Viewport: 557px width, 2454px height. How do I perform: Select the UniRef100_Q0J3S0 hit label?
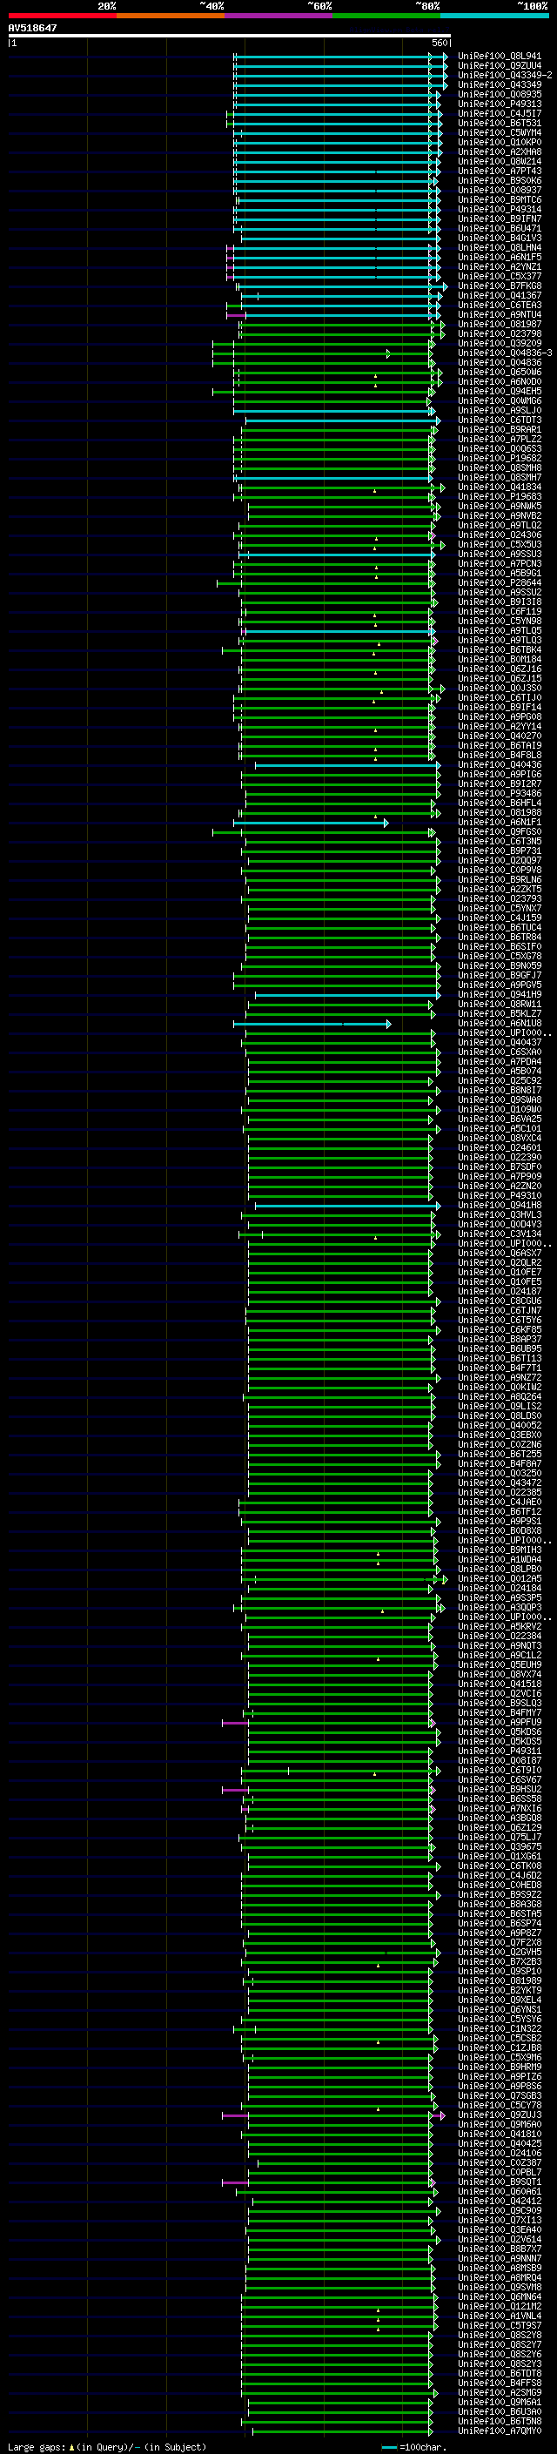(500, 688)
